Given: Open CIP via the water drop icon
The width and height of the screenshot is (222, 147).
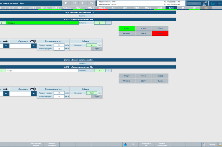Looking at the screenshot, I should pos(125,144).
